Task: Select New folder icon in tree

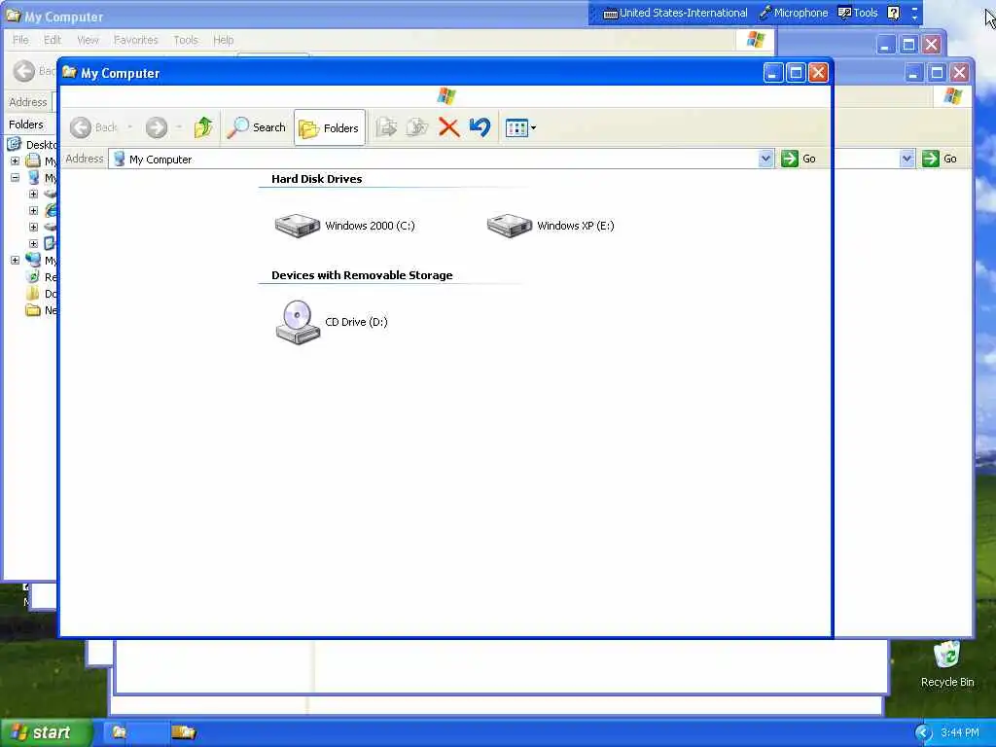Action: point(32,310)
